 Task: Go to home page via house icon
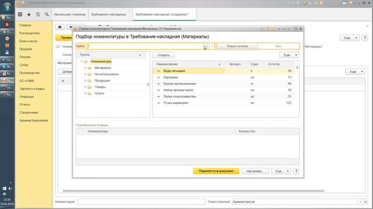pyautogui.click(x=59, y=27)
